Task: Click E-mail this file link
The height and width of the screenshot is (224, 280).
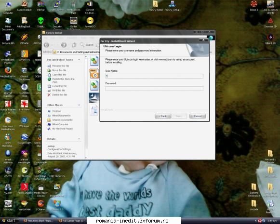Action: pyautogui.click(x=59, y=86)
